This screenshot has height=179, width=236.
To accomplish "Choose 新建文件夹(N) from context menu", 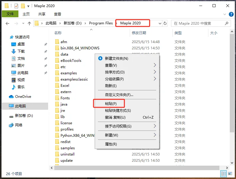I will pyautogui.click(x=127, y=58).
